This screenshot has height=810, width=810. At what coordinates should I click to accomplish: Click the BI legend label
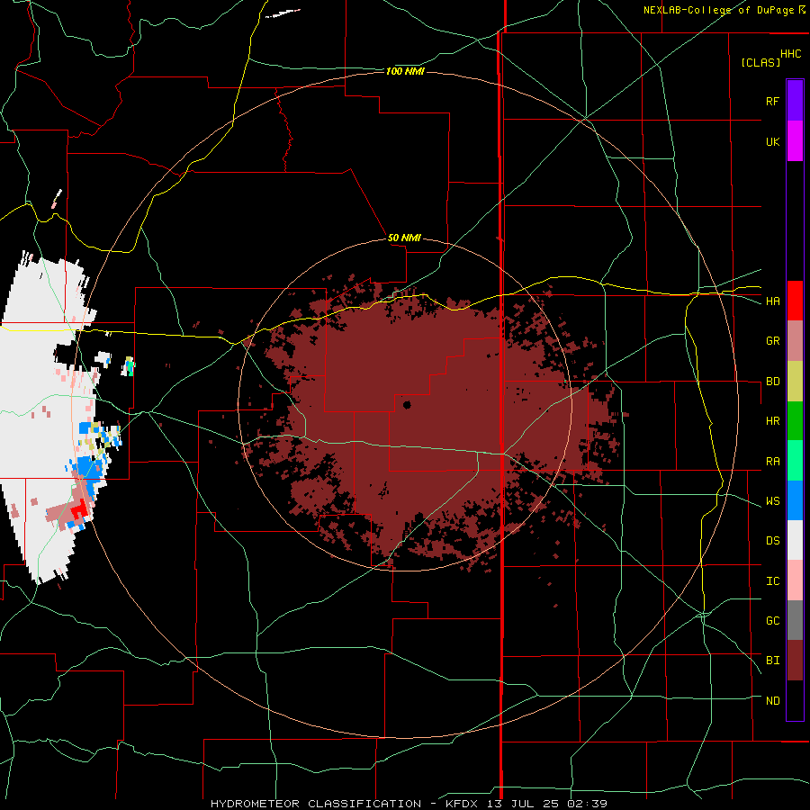click(772, 661)
